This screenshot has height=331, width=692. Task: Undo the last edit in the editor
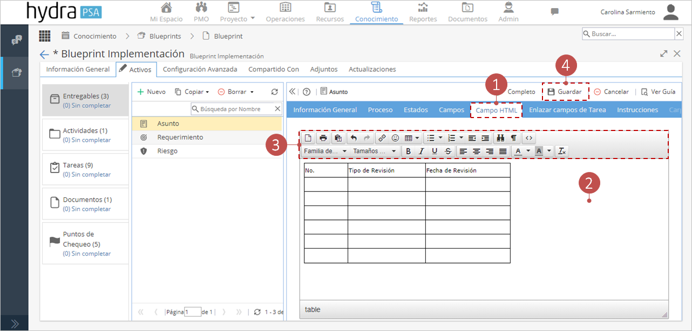point(354,138)
